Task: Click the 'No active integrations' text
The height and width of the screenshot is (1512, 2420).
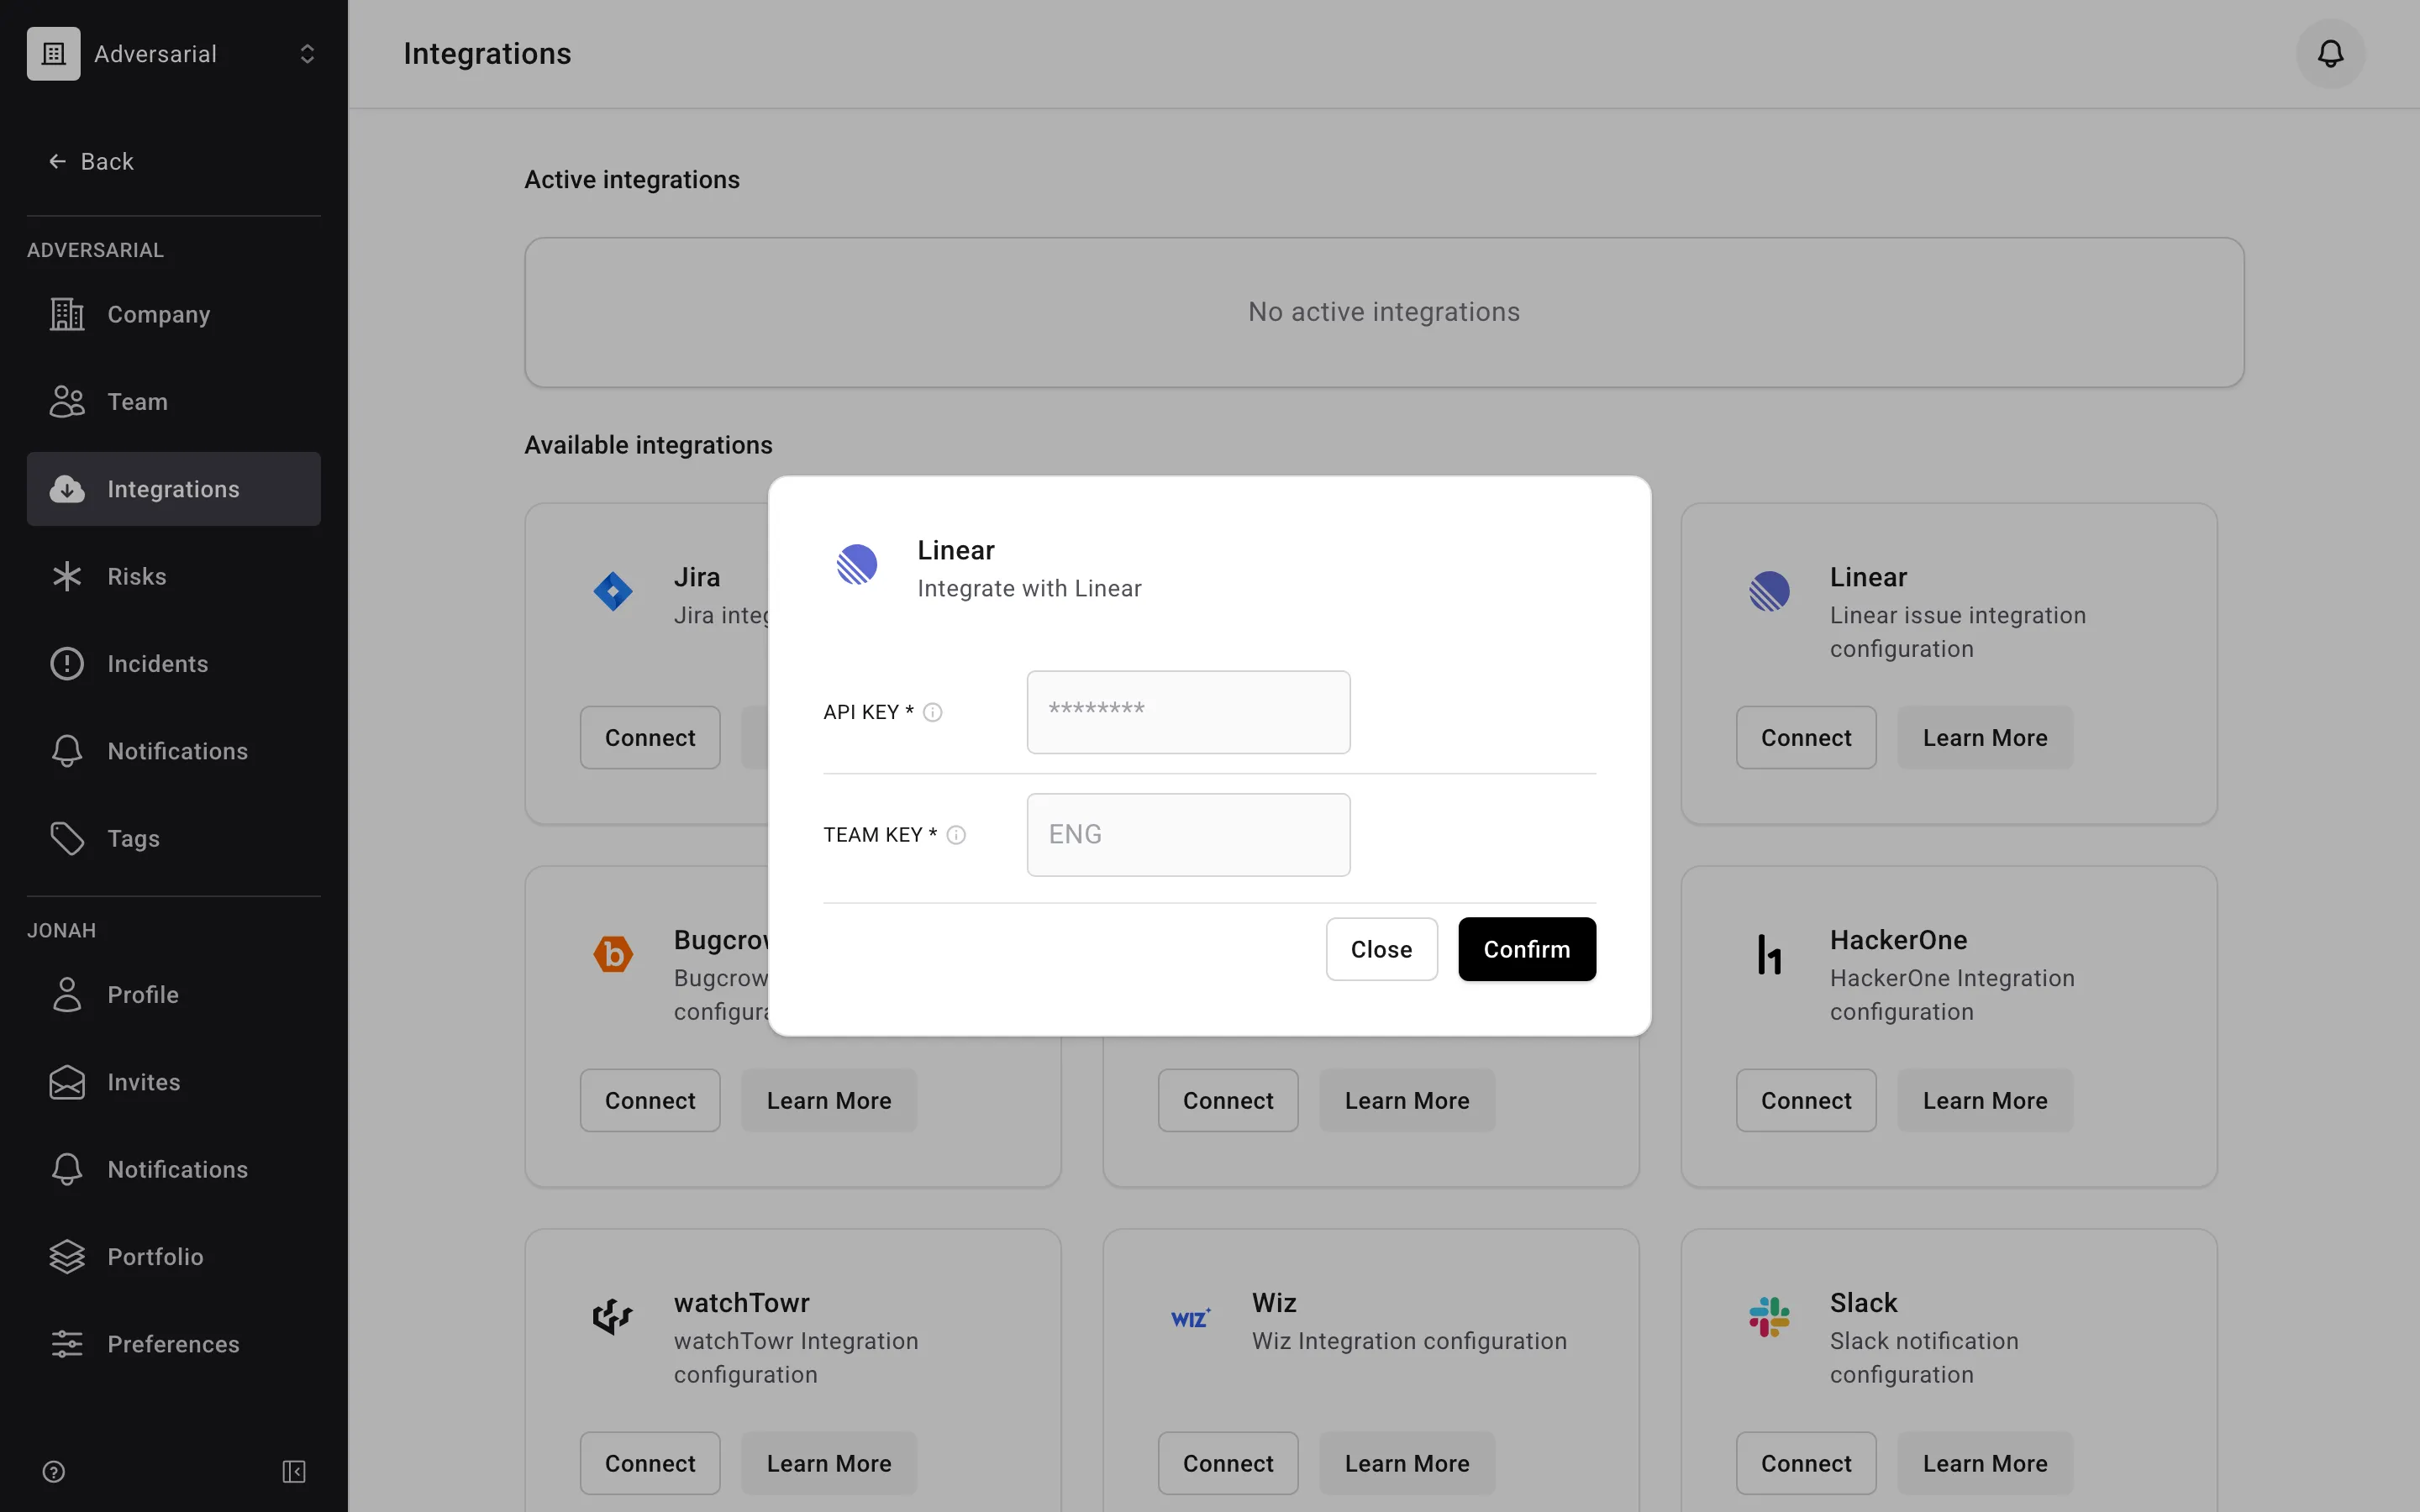Action: (1384, 312)
